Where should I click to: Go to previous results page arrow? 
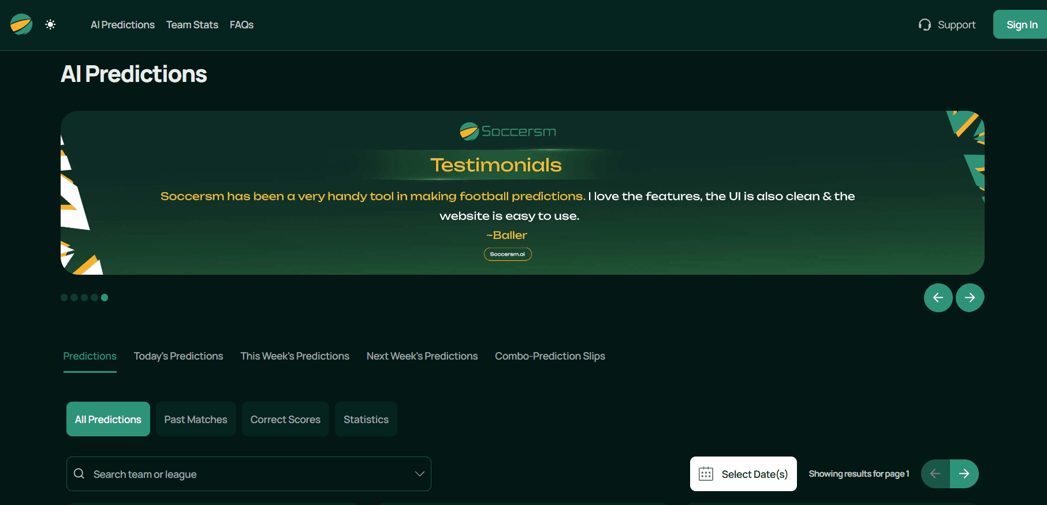(936, 474)
